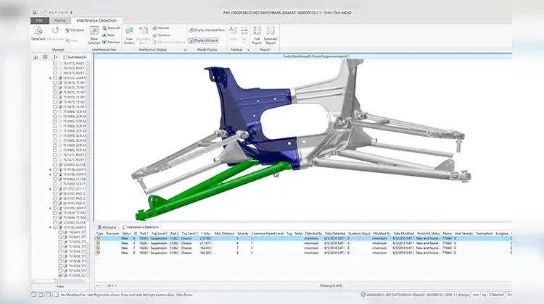Open Interference Display group dialog launcher
544x304 pixels.
tap(185, 50)
